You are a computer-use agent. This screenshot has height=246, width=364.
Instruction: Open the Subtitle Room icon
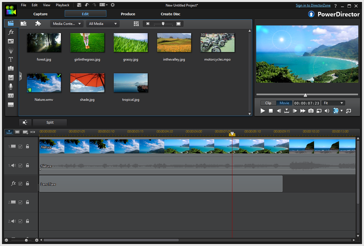(x=11, y=105)
